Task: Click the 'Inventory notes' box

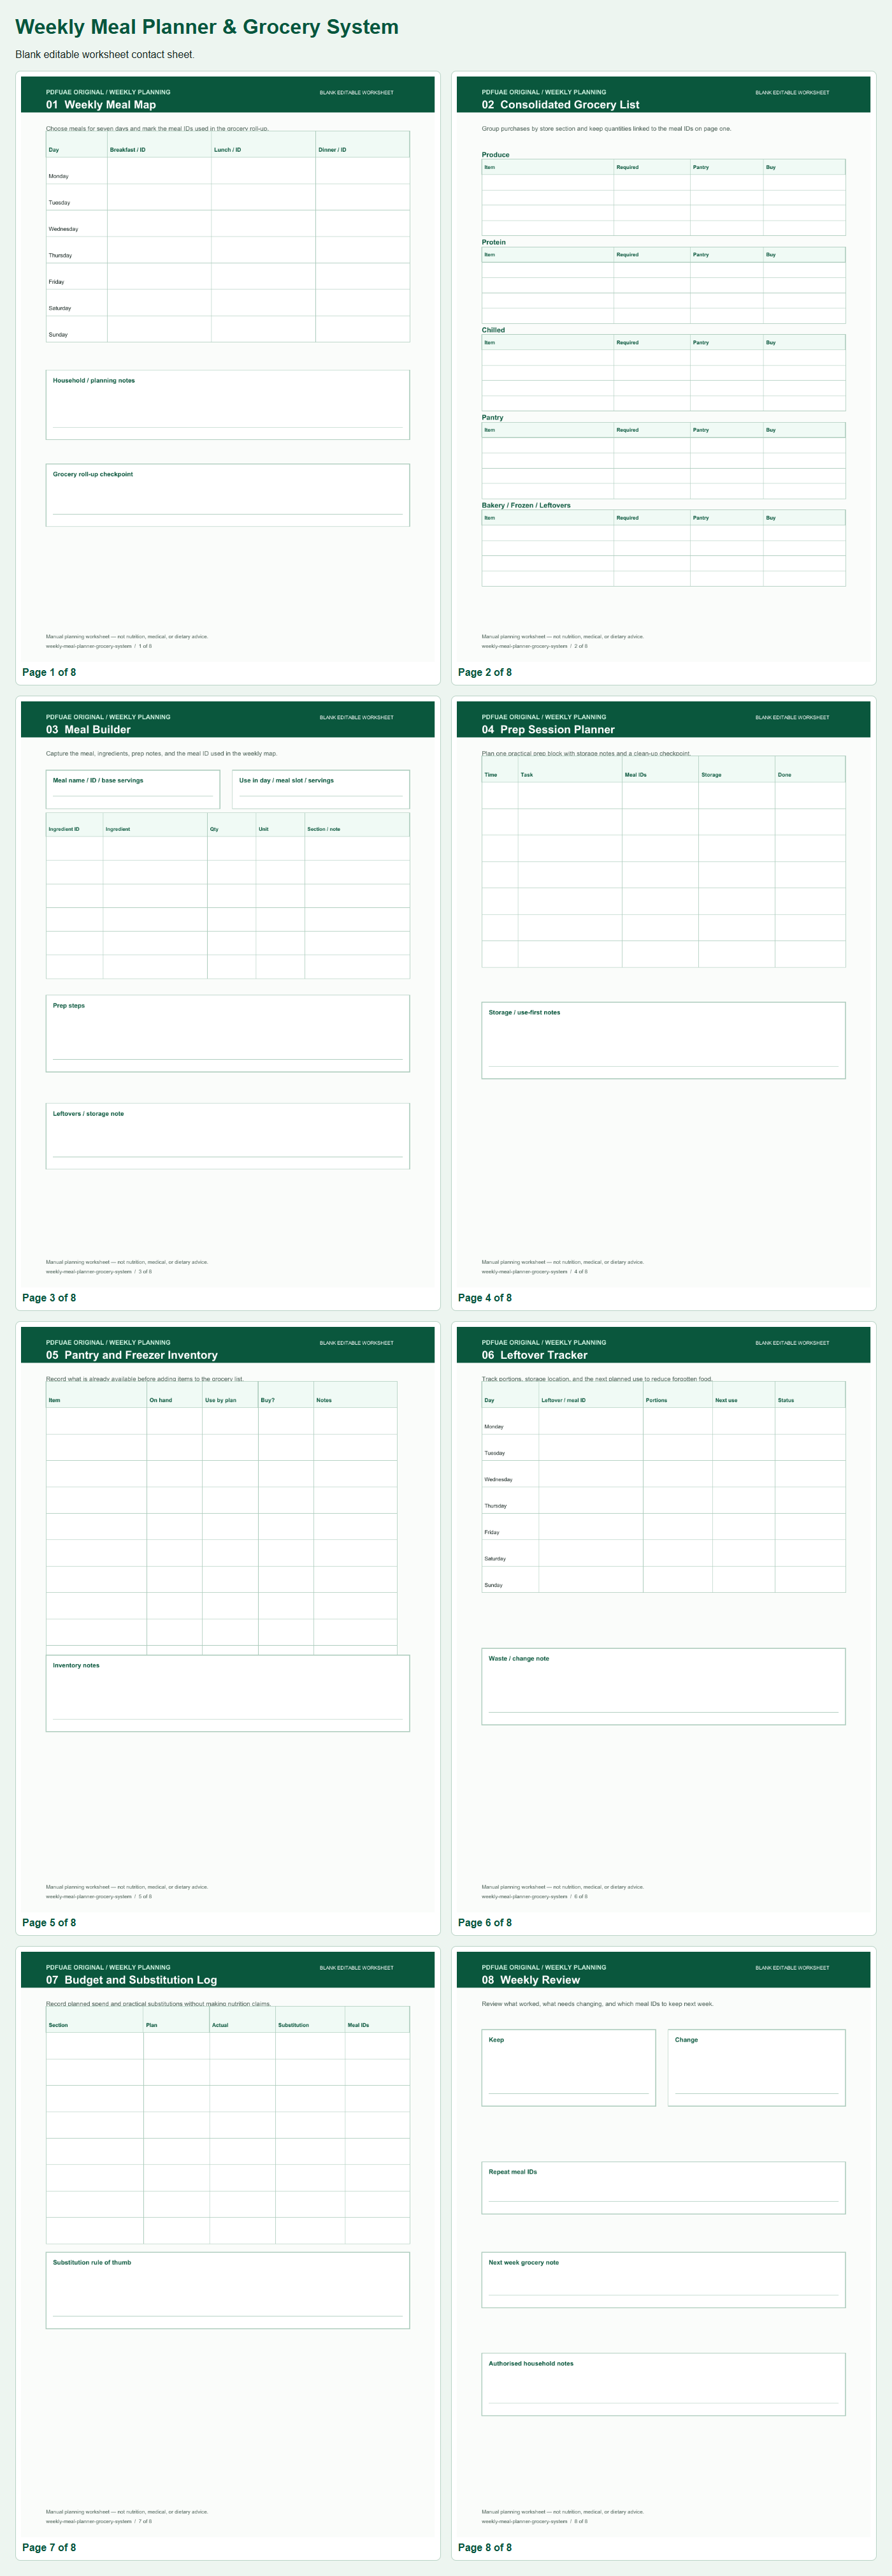Action: (227, 1693)
